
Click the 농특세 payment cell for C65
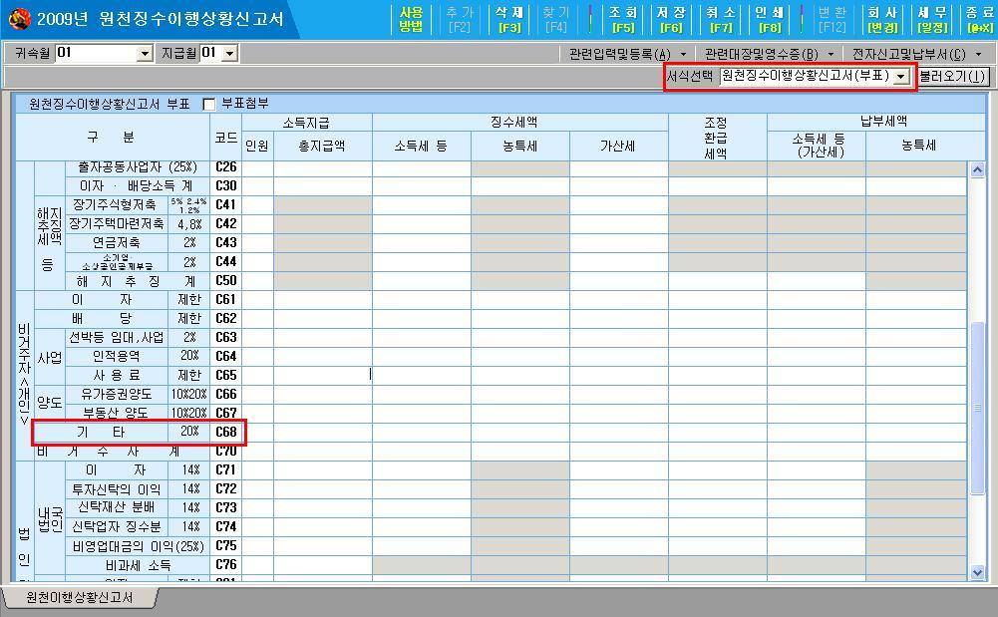[916, 376]
